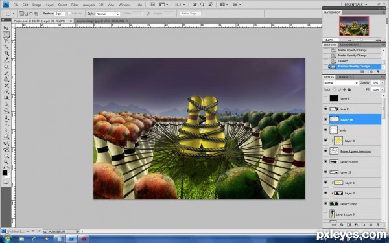
Task: Open the blend mode Normal dropdown
Action: pyautogui.click(x=340, y=82)
